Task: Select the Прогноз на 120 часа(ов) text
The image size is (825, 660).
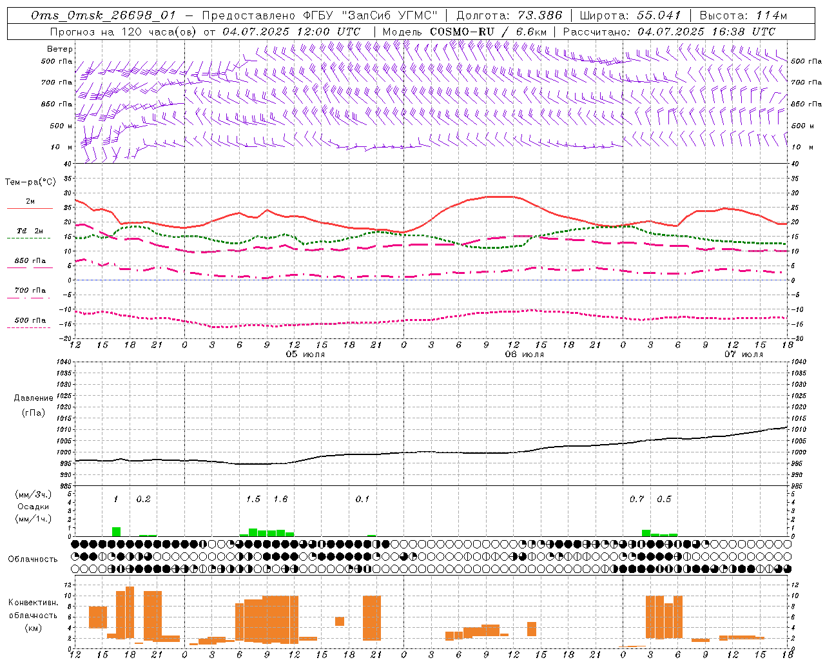Action: coord(124,31)
